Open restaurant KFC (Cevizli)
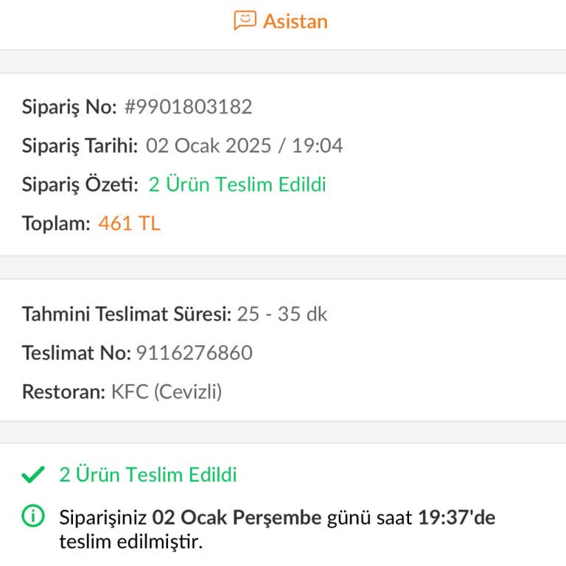Viewport: 566px width, 566px height. 167,391
